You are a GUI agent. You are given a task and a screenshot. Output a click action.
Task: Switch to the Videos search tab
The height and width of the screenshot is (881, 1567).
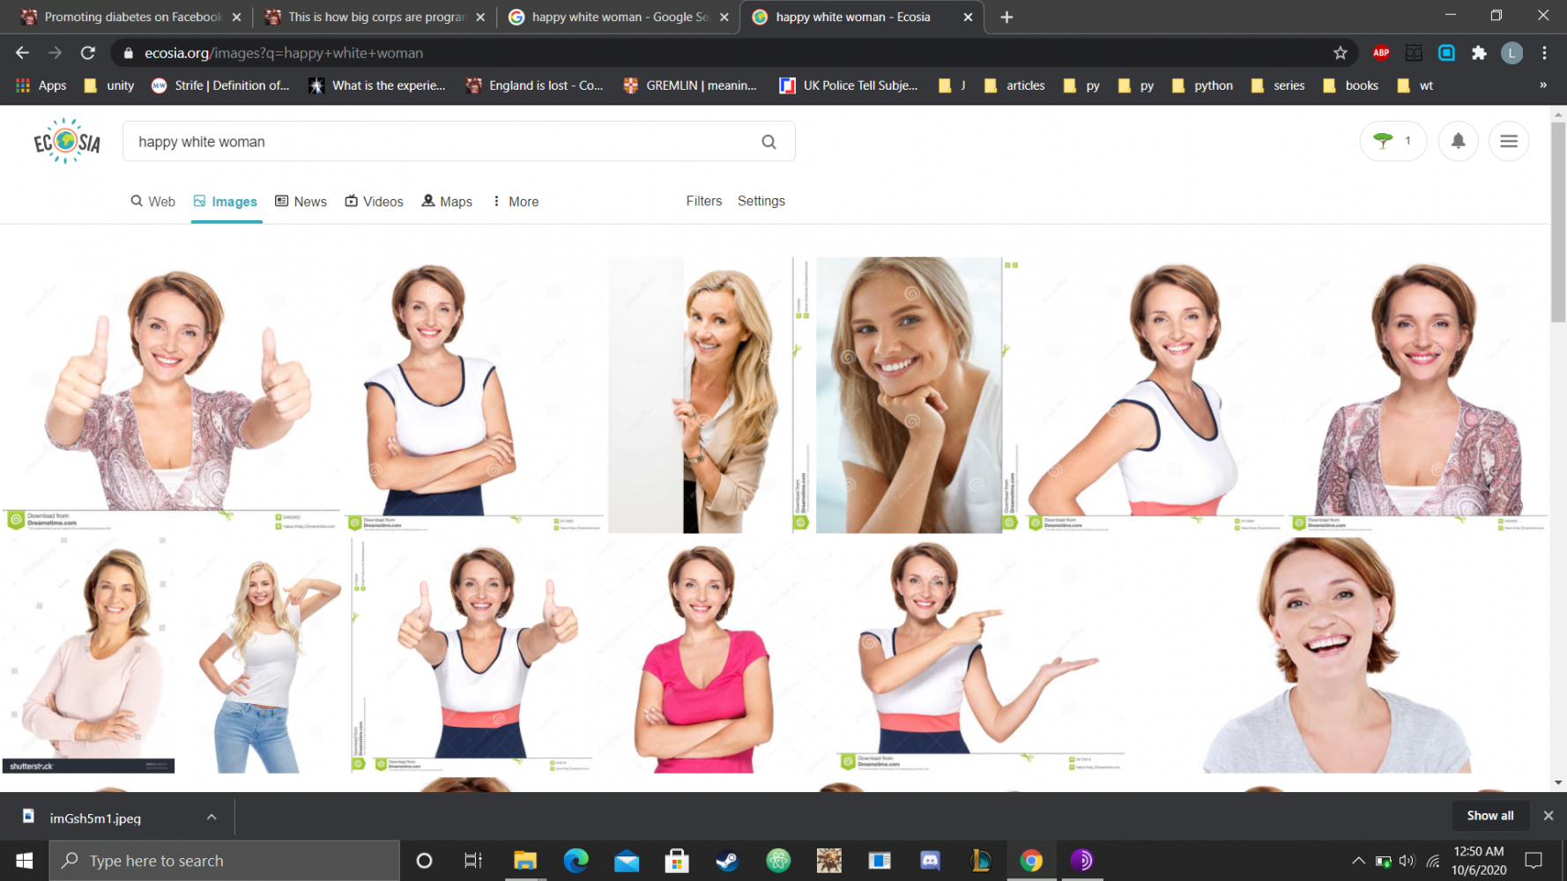(375, 202)
